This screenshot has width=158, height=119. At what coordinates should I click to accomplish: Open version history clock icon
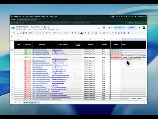coord(99,28)
